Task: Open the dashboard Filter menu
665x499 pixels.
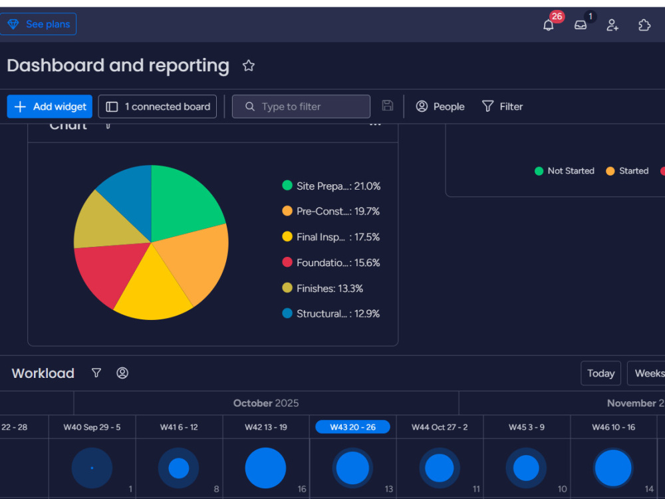Action: coord(502,106)
